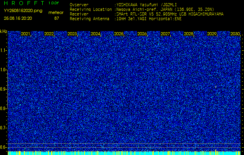Click the Receiving Antenna label

click(x=90, y=19)
